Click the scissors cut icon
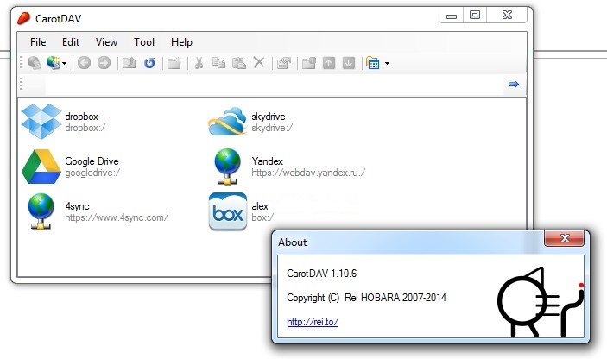Screen dimensions: 607x359 click(x=199, y=63)
